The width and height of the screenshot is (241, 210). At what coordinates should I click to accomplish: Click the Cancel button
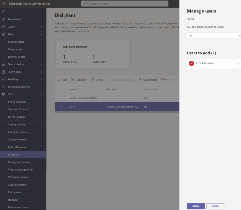point(215,206)
